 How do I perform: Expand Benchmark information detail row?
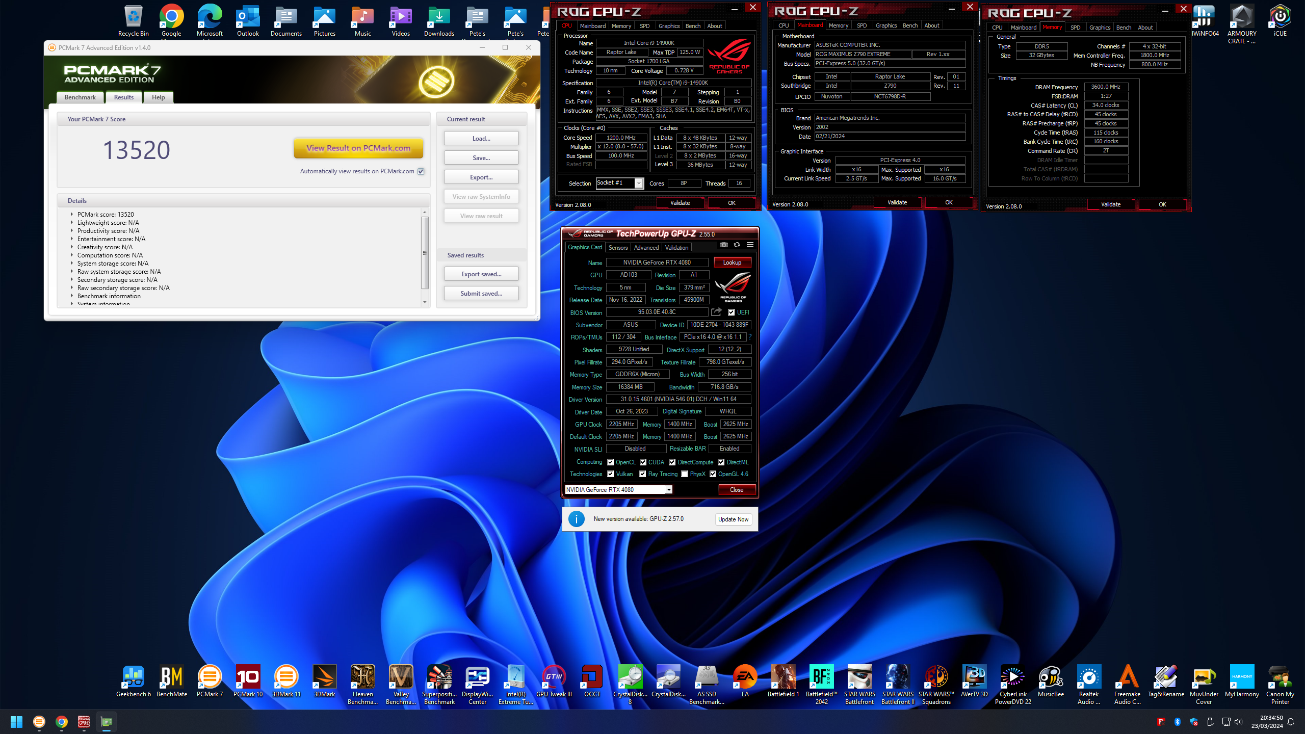click(72, 296)
